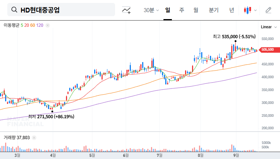Click the 250,000 price axis label
The width and height of the screenshot is (280, 159).
pyautogui.click(x=268, y=116)
